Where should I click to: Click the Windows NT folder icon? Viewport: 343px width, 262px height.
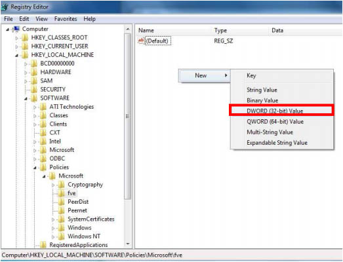pos(62,236)
